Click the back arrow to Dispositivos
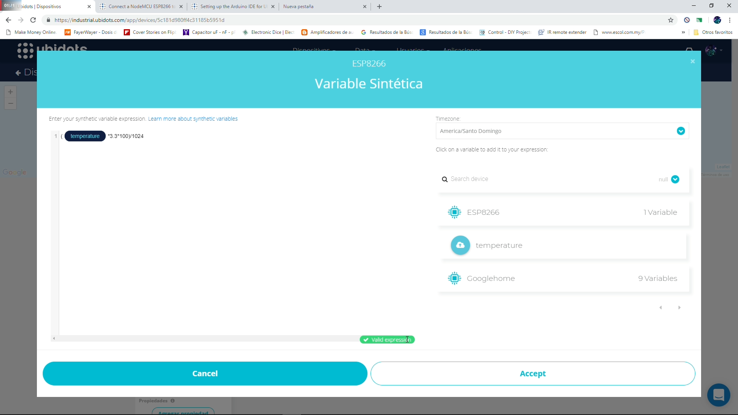 pos(18,73)
